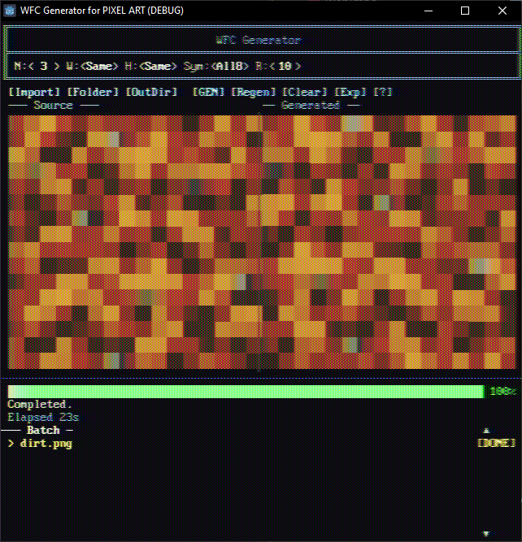Open help with the [?] button
Viewport: 522px width, 542px height.
click(383, 92)
